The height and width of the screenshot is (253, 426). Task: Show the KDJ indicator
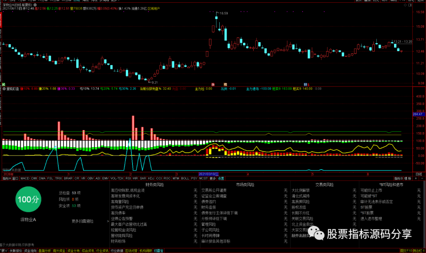(x=151, y=179)
